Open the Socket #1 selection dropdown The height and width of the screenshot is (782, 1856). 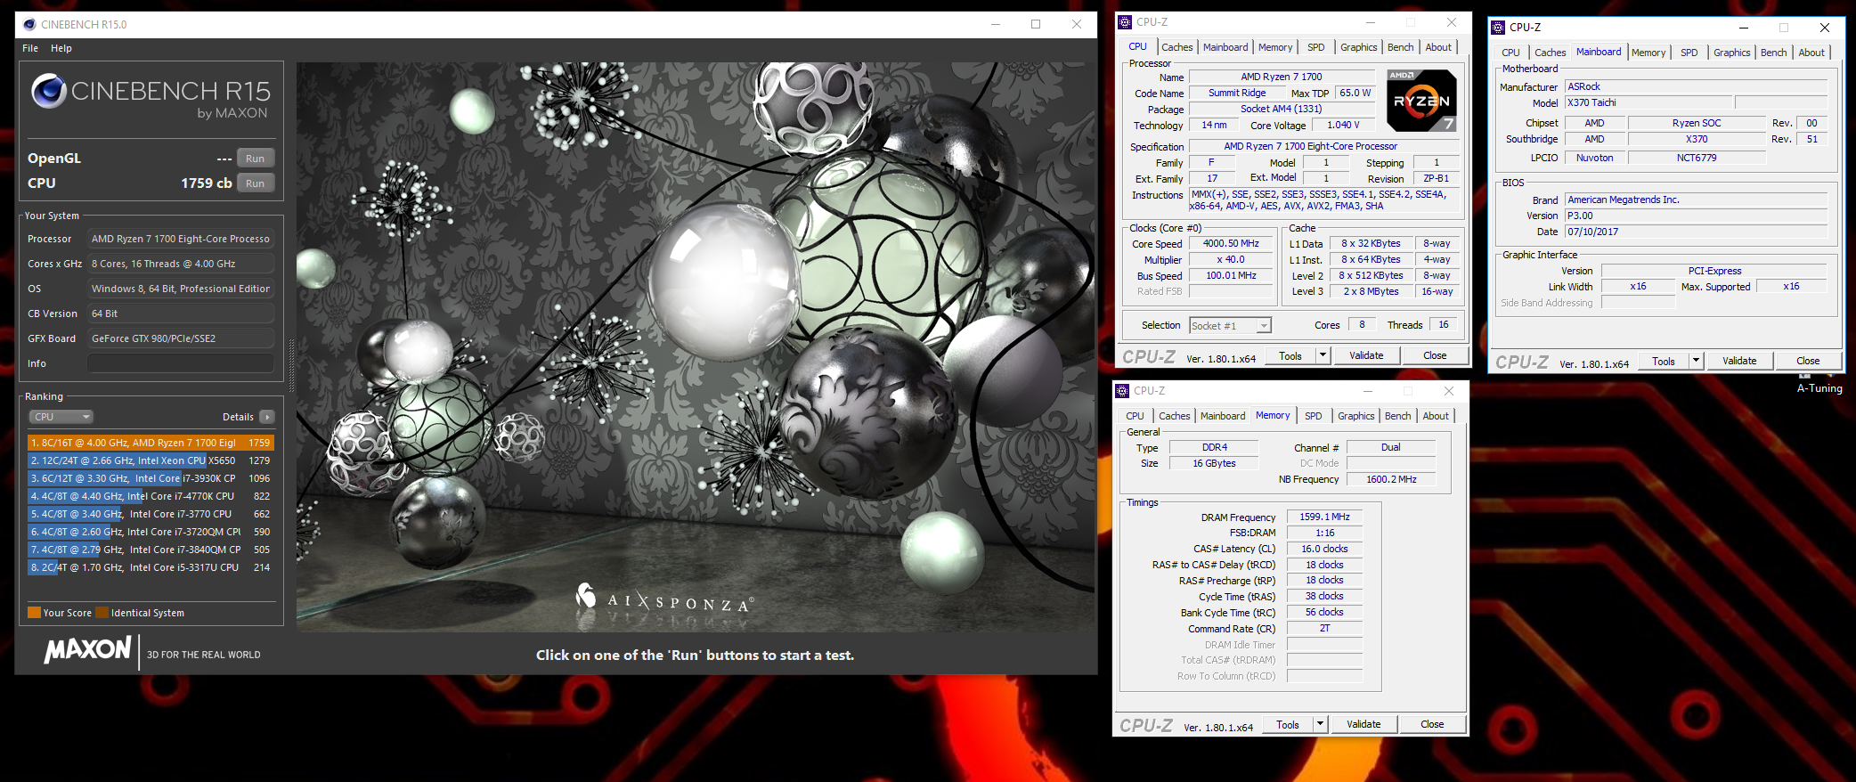[1231, 326]
